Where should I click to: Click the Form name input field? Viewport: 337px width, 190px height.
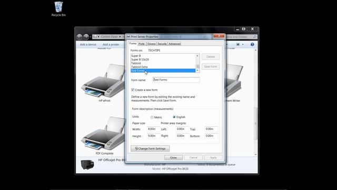[x=176, y=80]
